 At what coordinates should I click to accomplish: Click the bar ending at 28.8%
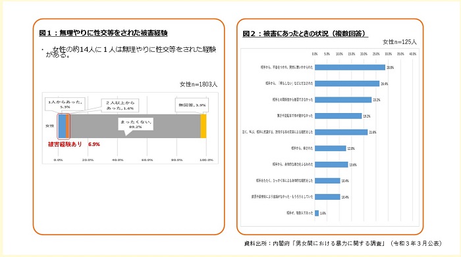click(x=350, y=68)
